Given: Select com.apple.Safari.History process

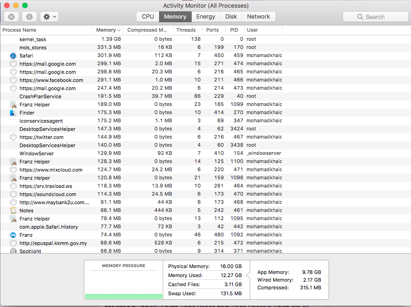Looking at the screenshot, I should pyautogui.click(x=49, y=227).
